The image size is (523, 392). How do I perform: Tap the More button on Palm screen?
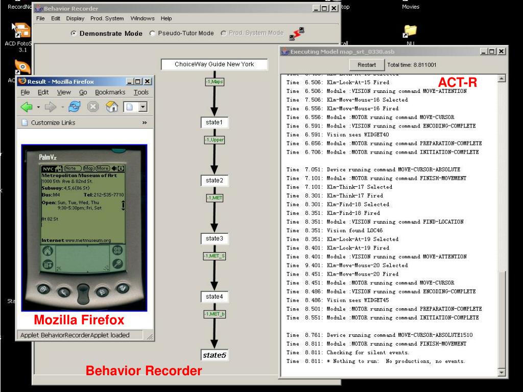(102, 168)
